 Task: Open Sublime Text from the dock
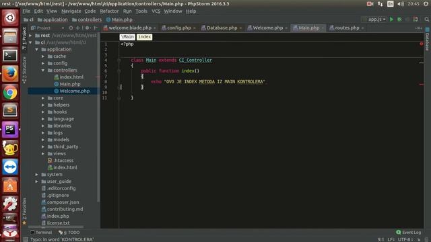10,111
